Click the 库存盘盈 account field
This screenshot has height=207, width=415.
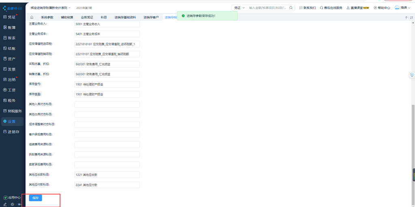click(x=107, y=94)
